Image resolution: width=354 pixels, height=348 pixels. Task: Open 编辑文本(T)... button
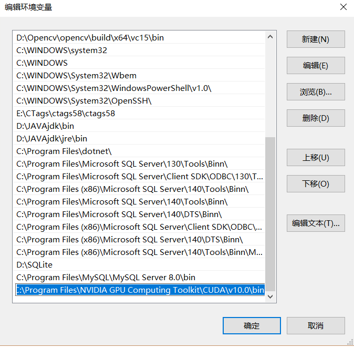tap(316, 223)
